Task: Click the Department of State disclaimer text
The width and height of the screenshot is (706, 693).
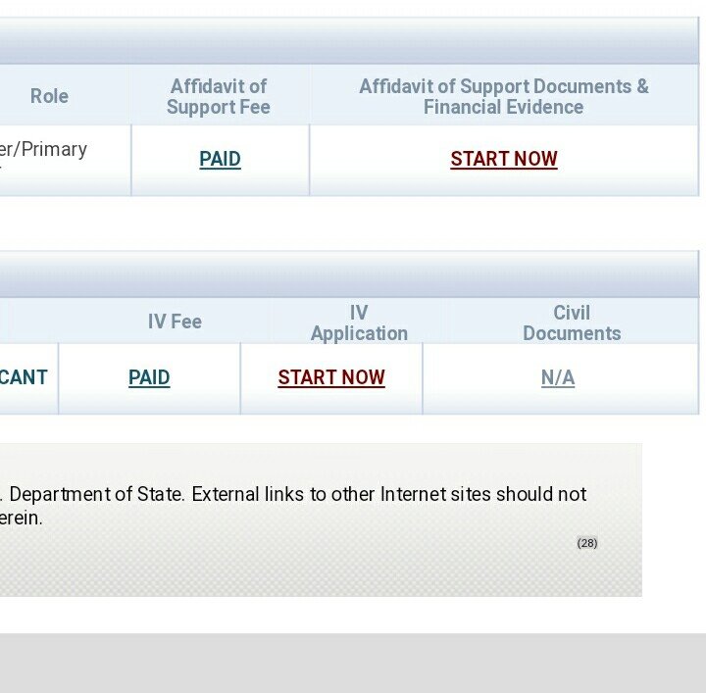Action: point(294,494)
